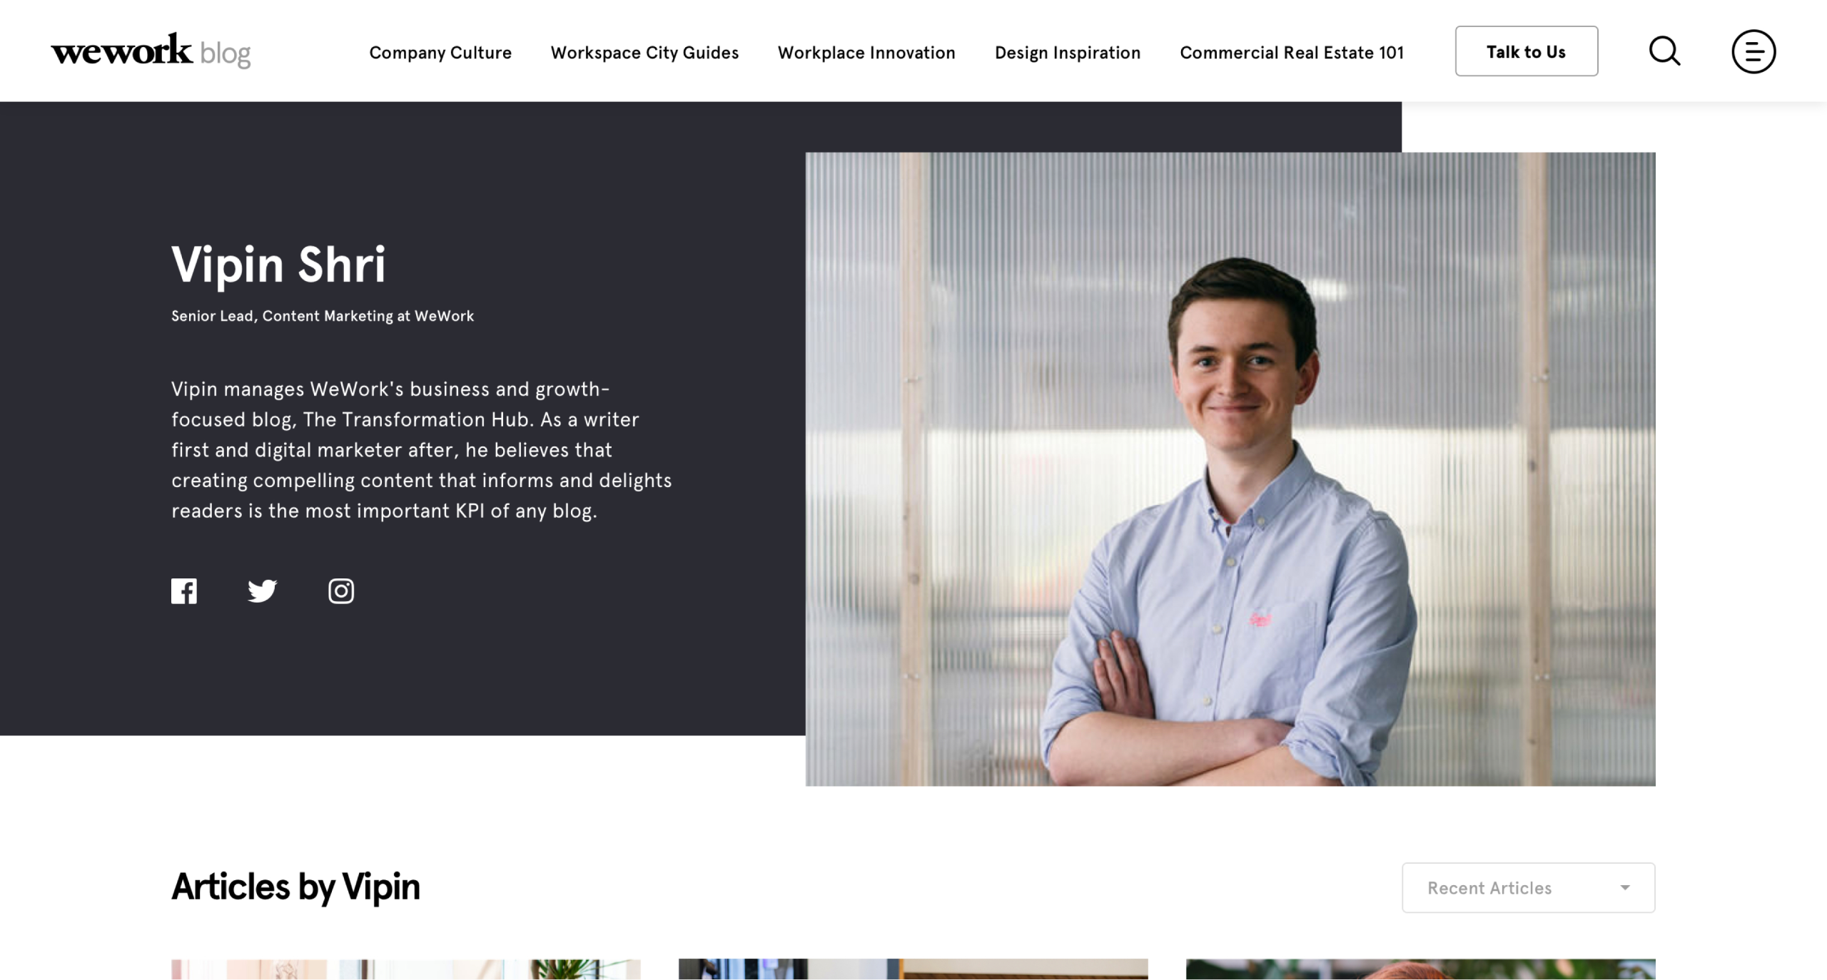
Task: Open the search magnifier icon
Action: pos(1664,51)
